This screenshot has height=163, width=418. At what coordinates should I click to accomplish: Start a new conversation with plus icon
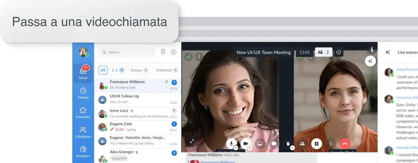[173, 52]
